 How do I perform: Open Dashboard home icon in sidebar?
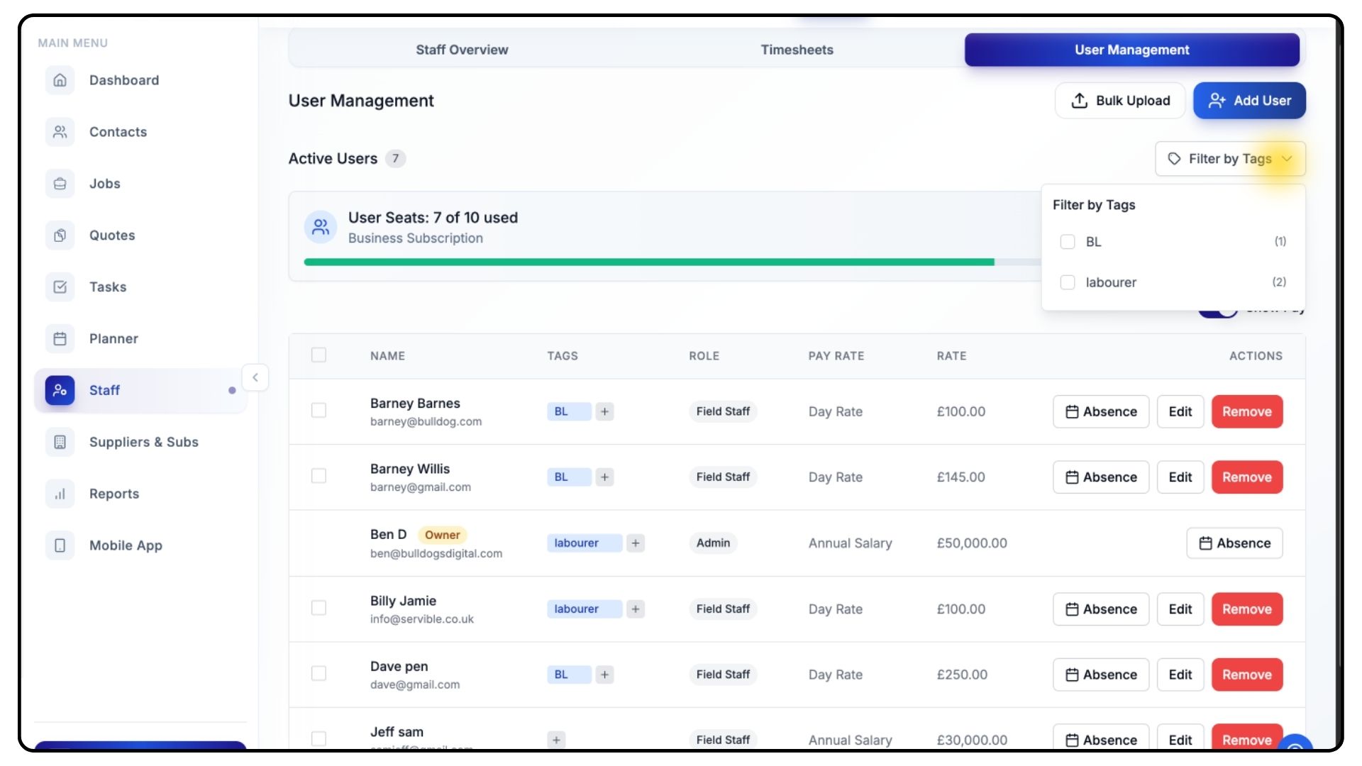click(60, 80)
